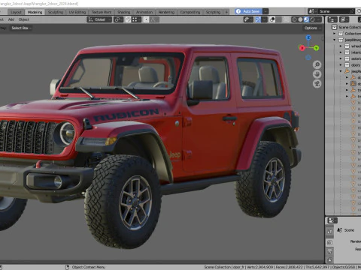
Task: Add a new workspace with plus button
Action: [x=226, y=12]
